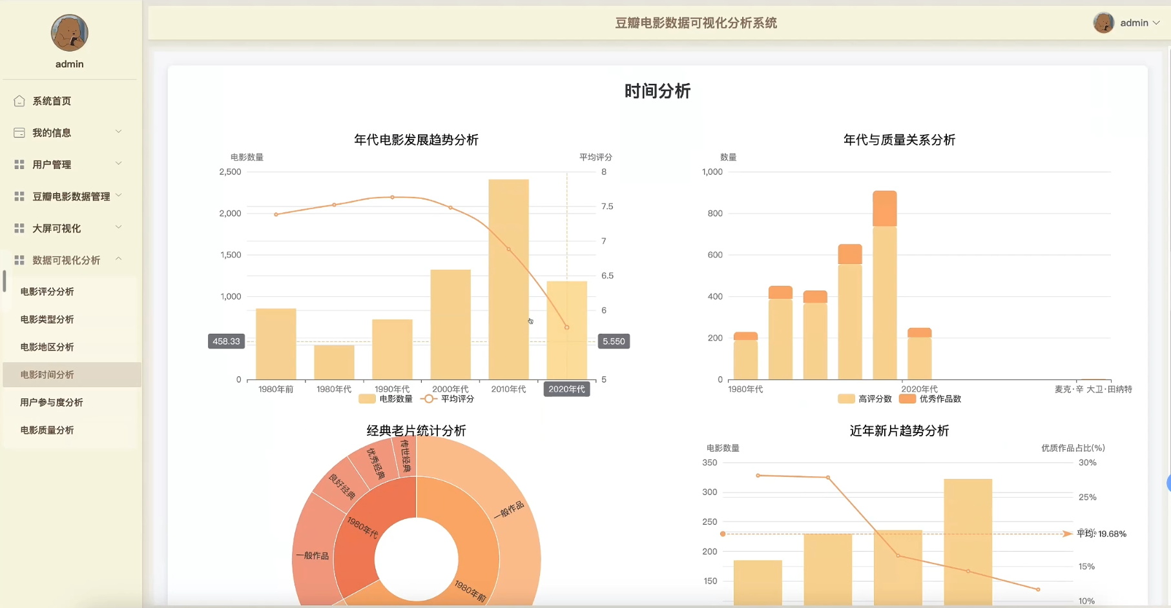Open 电影地区分析 submenu item
The image size is (1171, 608).
coord(71,347)
